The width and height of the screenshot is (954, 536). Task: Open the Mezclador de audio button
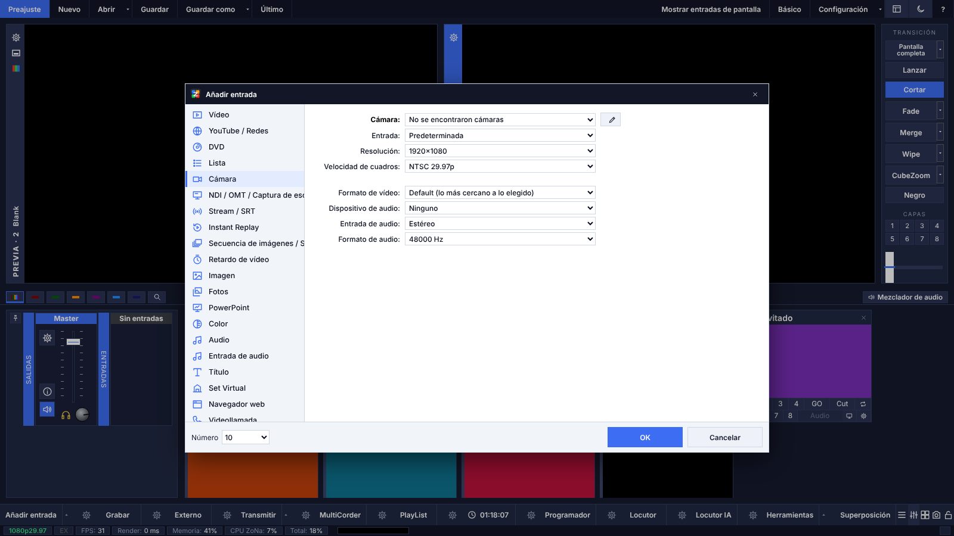[905, 297]
